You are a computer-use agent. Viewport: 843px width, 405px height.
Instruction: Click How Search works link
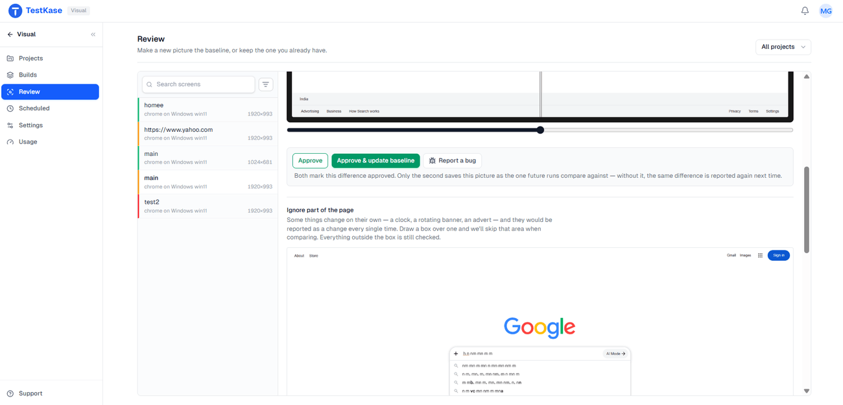click(364, 112)
